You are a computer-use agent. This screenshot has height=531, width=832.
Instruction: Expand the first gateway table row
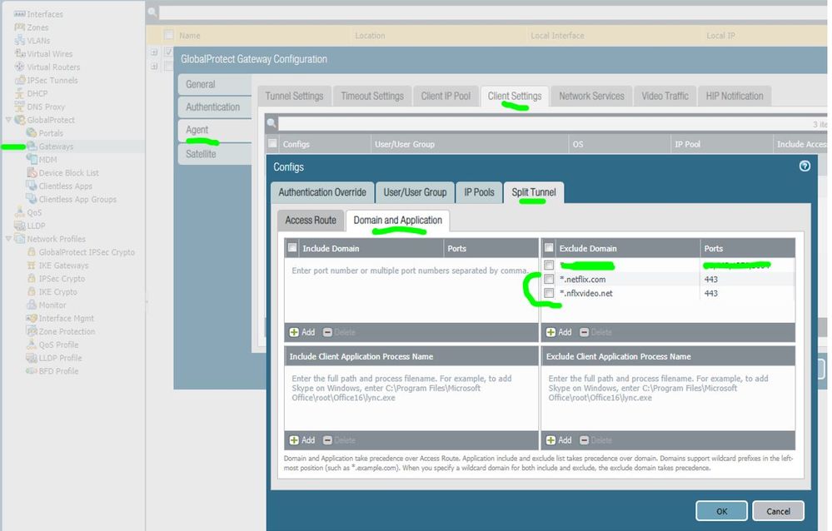tap(154, 52)
